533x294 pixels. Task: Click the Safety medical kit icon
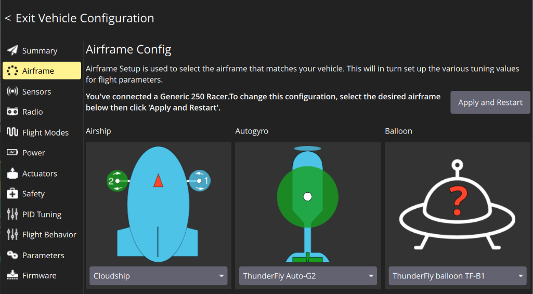[12, 194]
